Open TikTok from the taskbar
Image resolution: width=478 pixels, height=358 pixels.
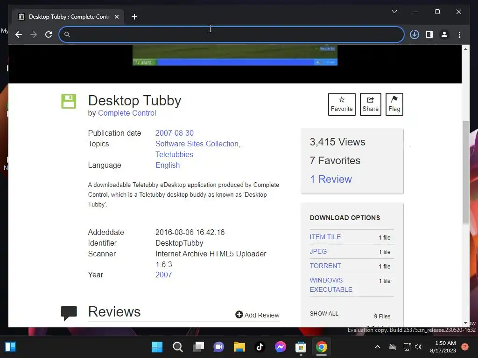coord(260,347)
